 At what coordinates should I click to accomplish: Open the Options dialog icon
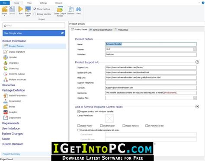(71, 9)
